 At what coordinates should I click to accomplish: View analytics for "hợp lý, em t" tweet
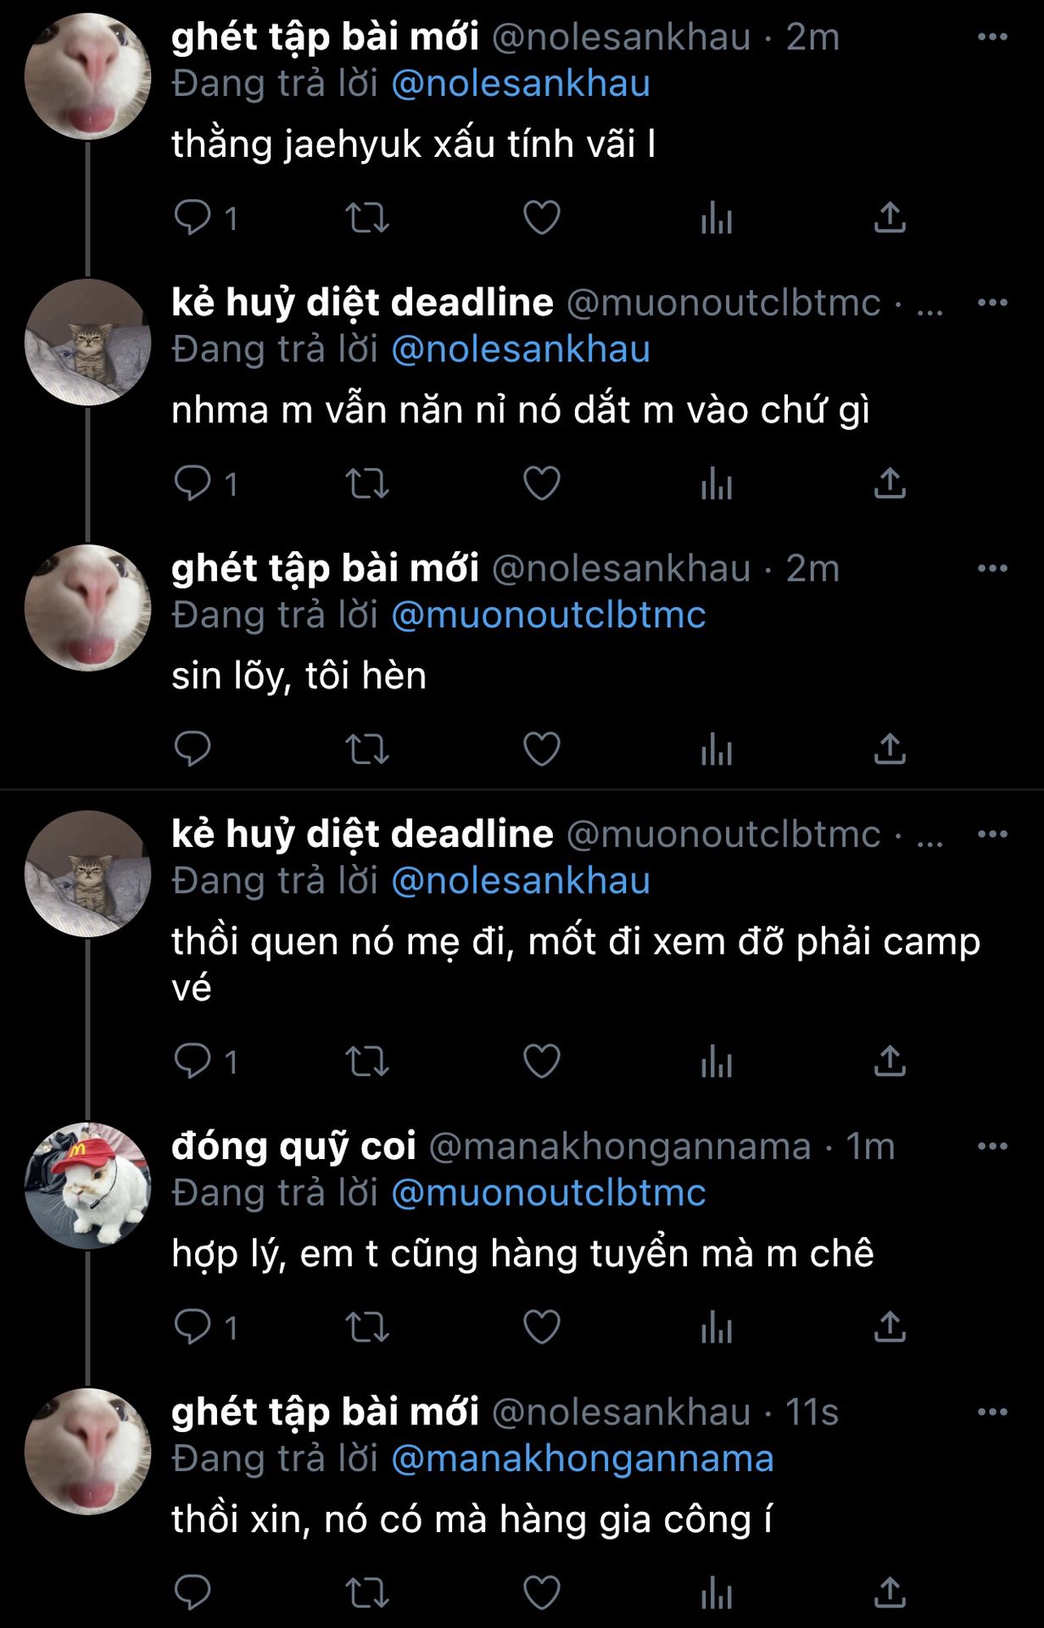coord(717,1327)
